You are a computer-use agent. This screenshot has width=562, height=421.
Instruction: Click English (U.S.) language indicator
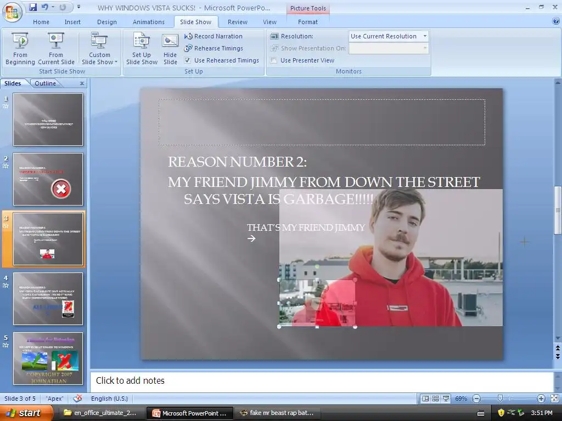pyautogui.click(x=109, y=399)
